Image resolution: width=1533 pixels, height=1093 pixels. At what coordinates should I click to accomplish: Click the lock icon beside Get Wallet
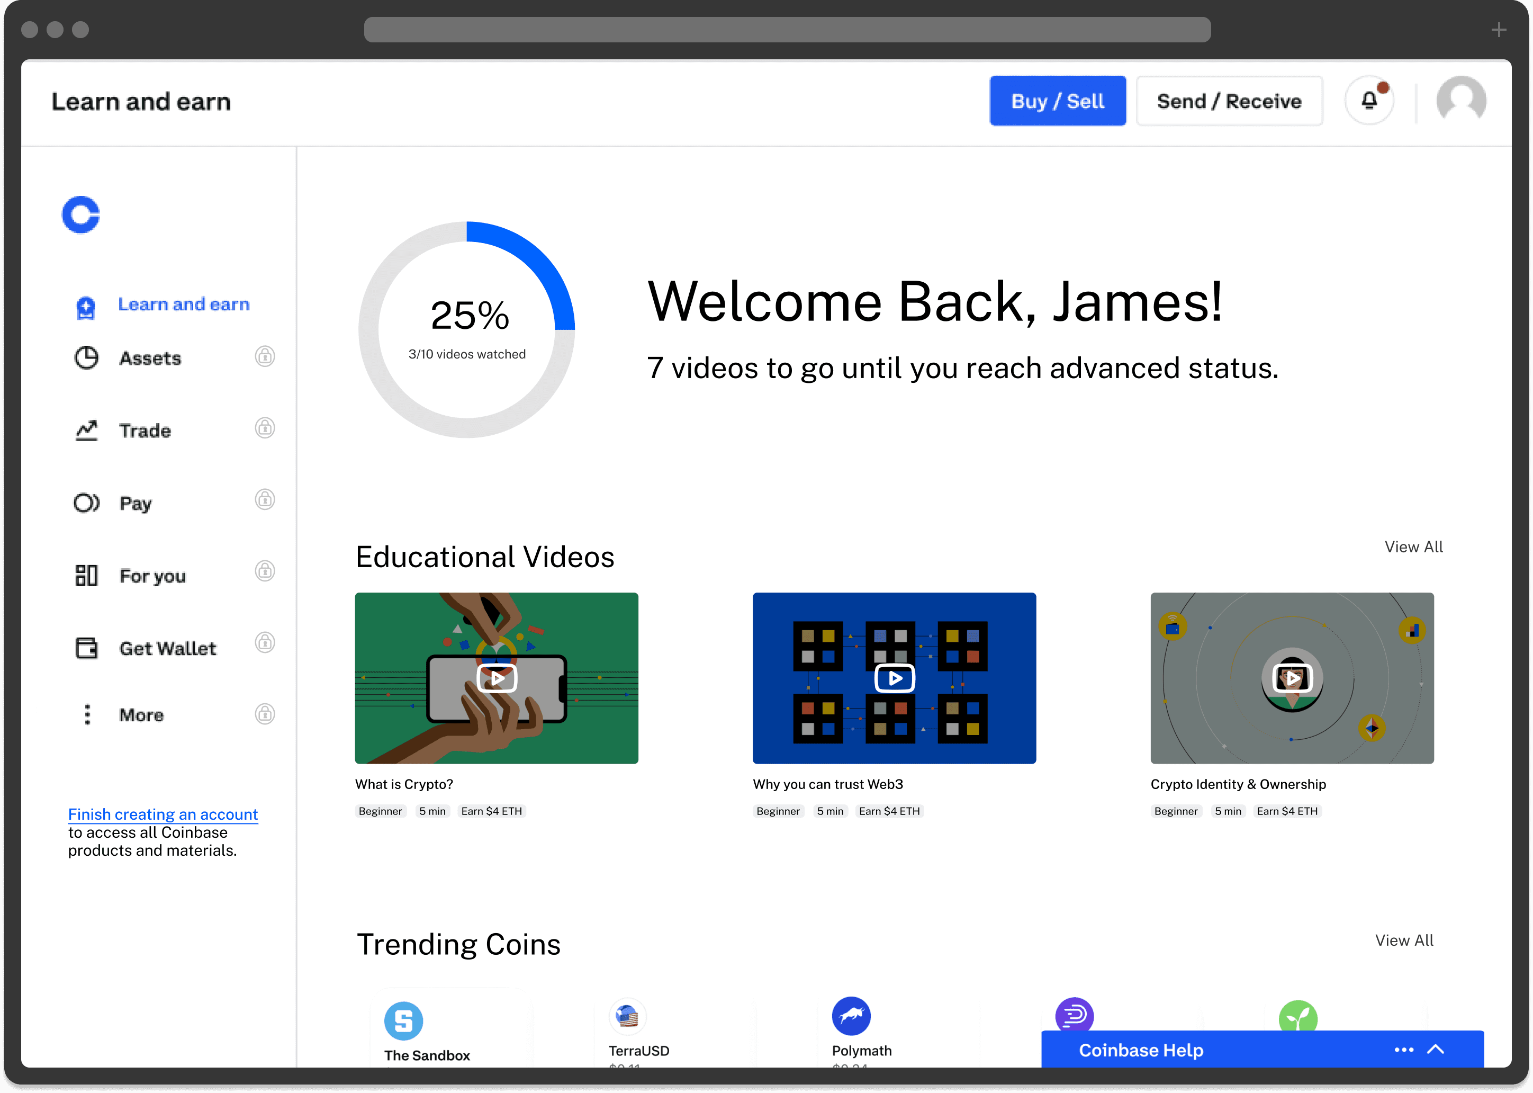[x=265, y=643]
